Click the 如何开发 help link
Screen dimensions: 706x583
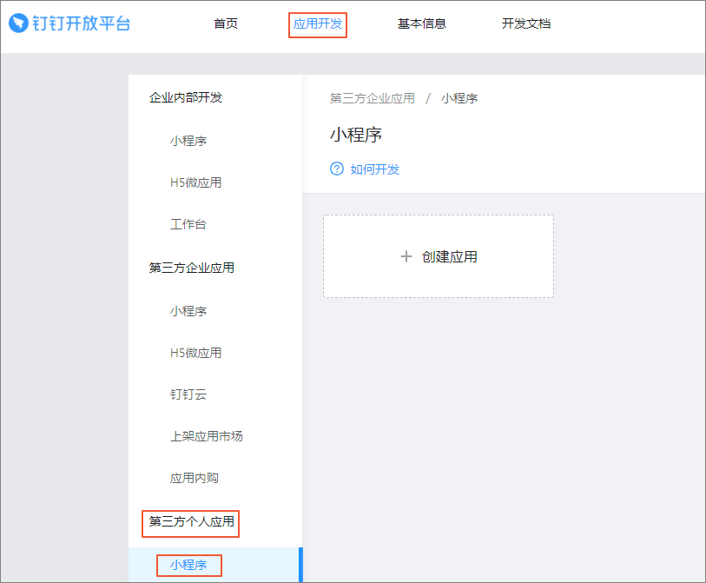(375, 169)
